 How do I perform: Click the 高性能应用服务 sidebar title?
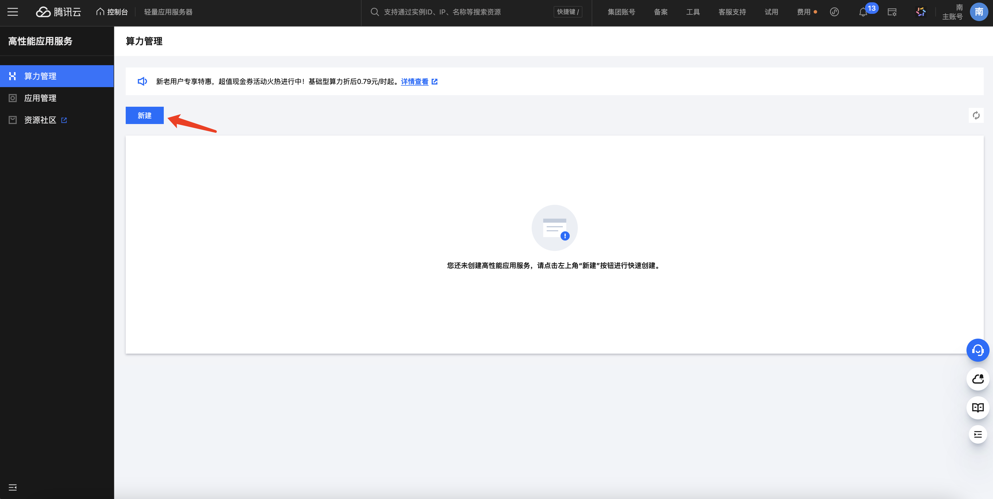(40, 41)
